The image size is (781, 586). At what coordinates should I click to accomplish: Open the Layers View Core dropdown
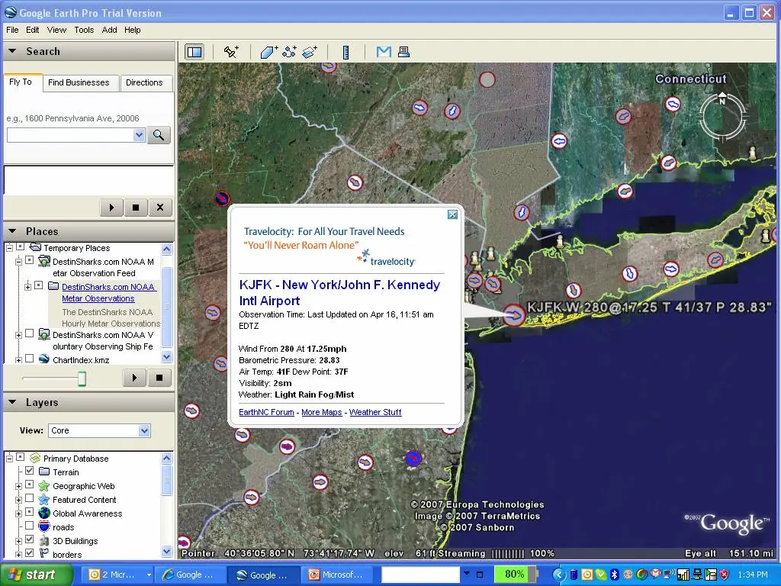(144, 430)
